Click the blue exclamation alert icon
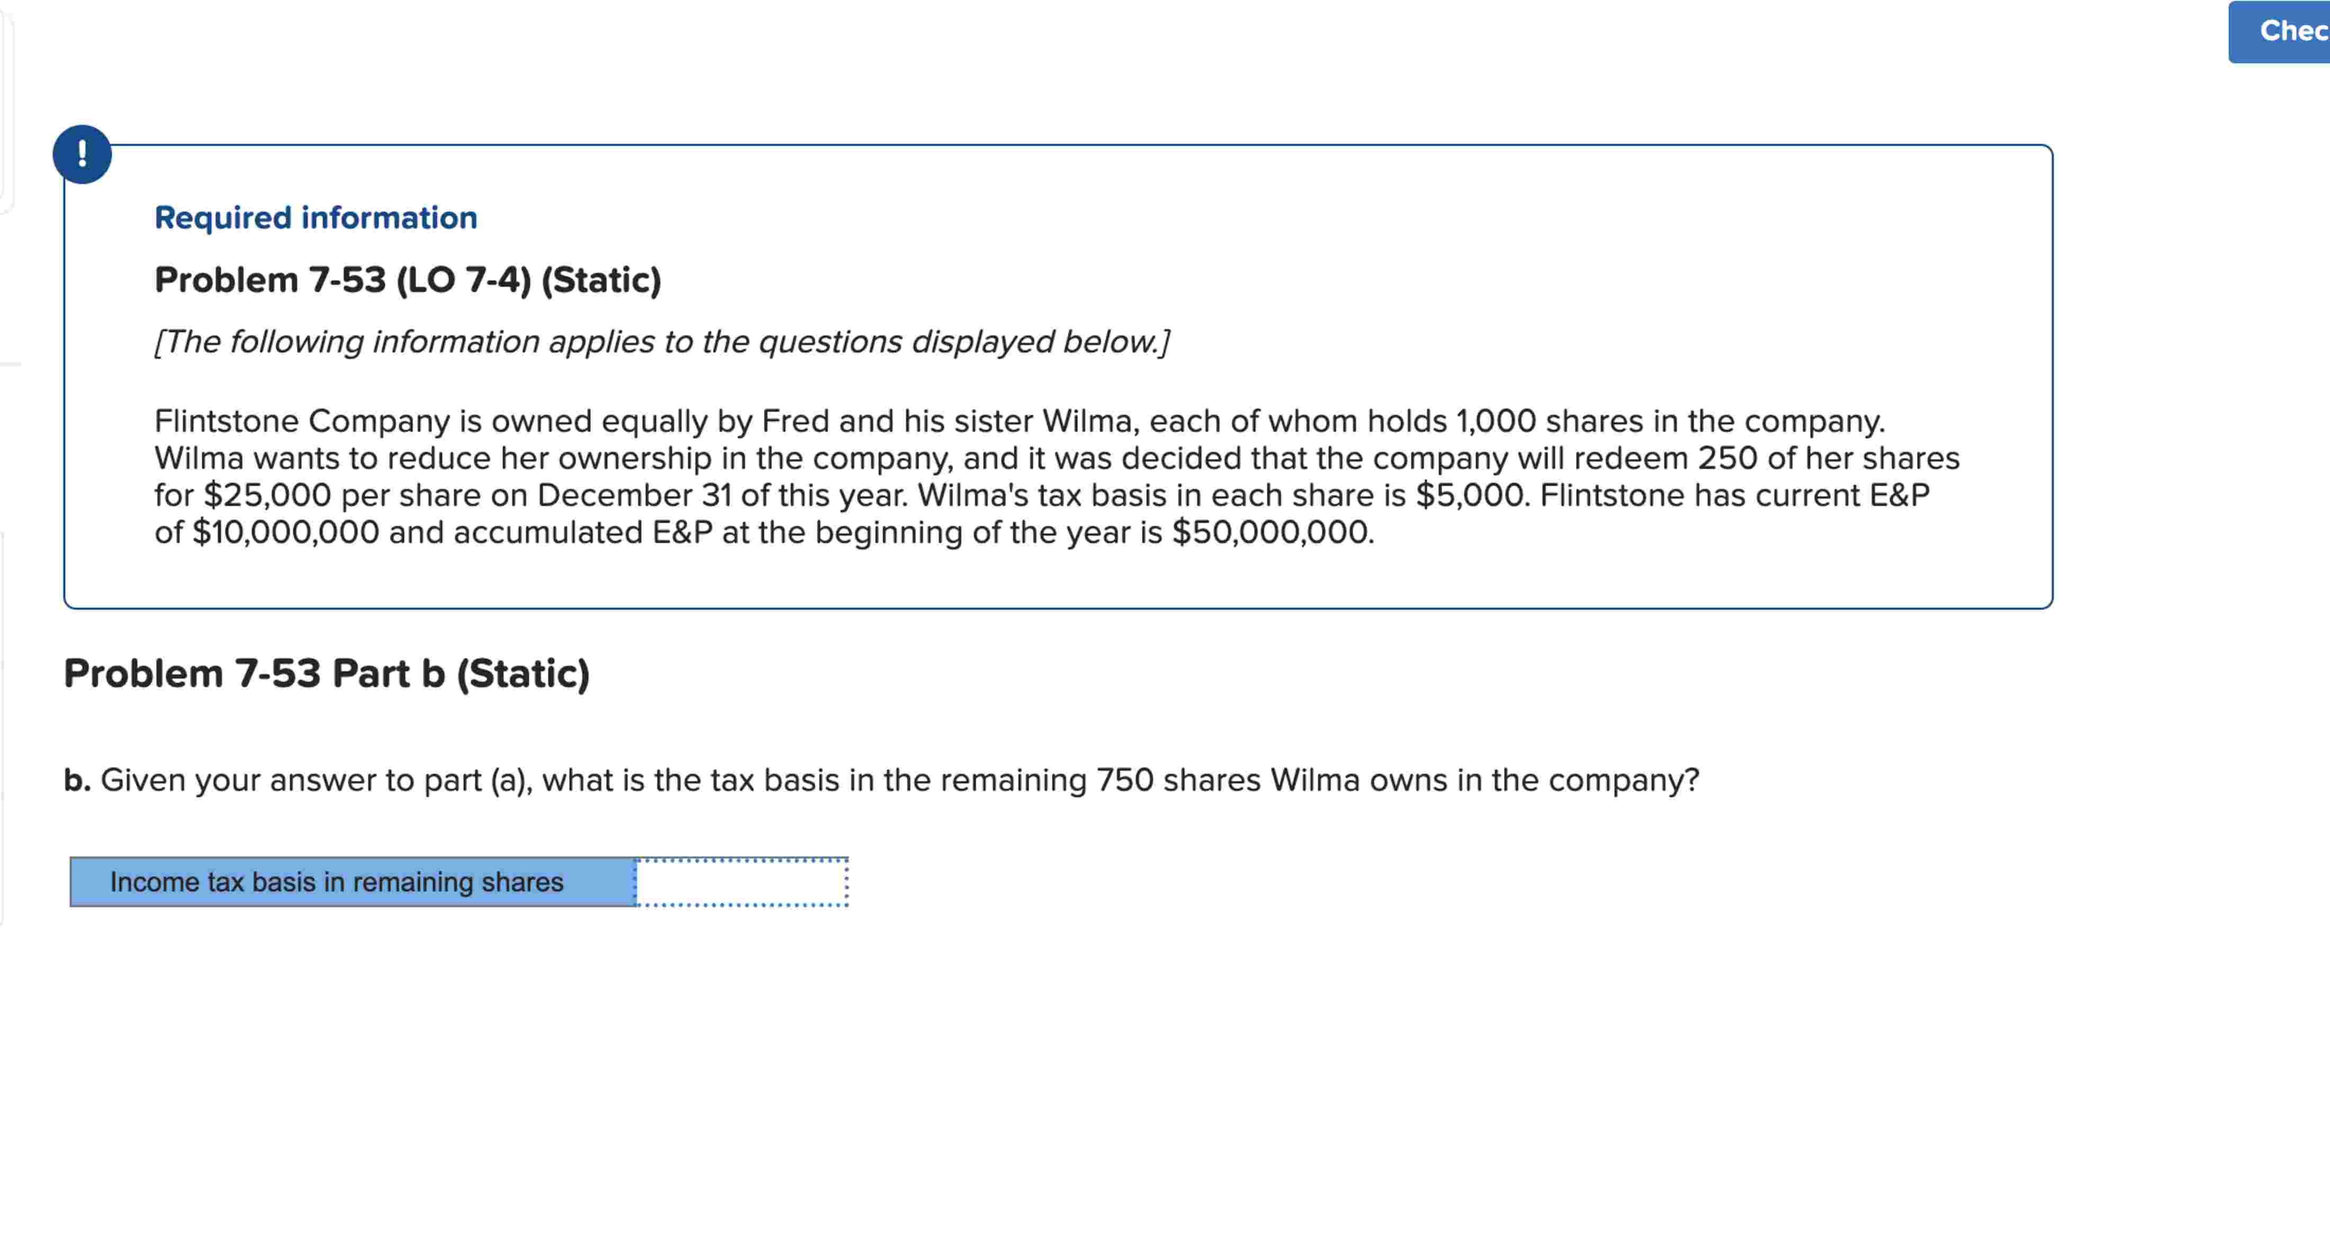The width and height of the screenshot is (2330, 1251). [82, 154]
